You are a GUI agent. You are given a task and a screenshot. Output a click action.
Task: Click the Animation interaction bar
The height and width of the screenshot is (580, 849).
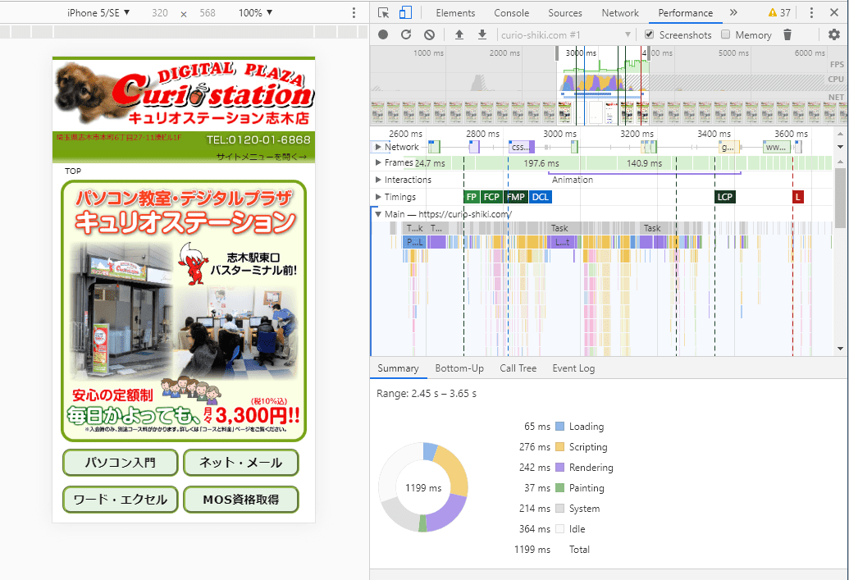coord(644,174)
